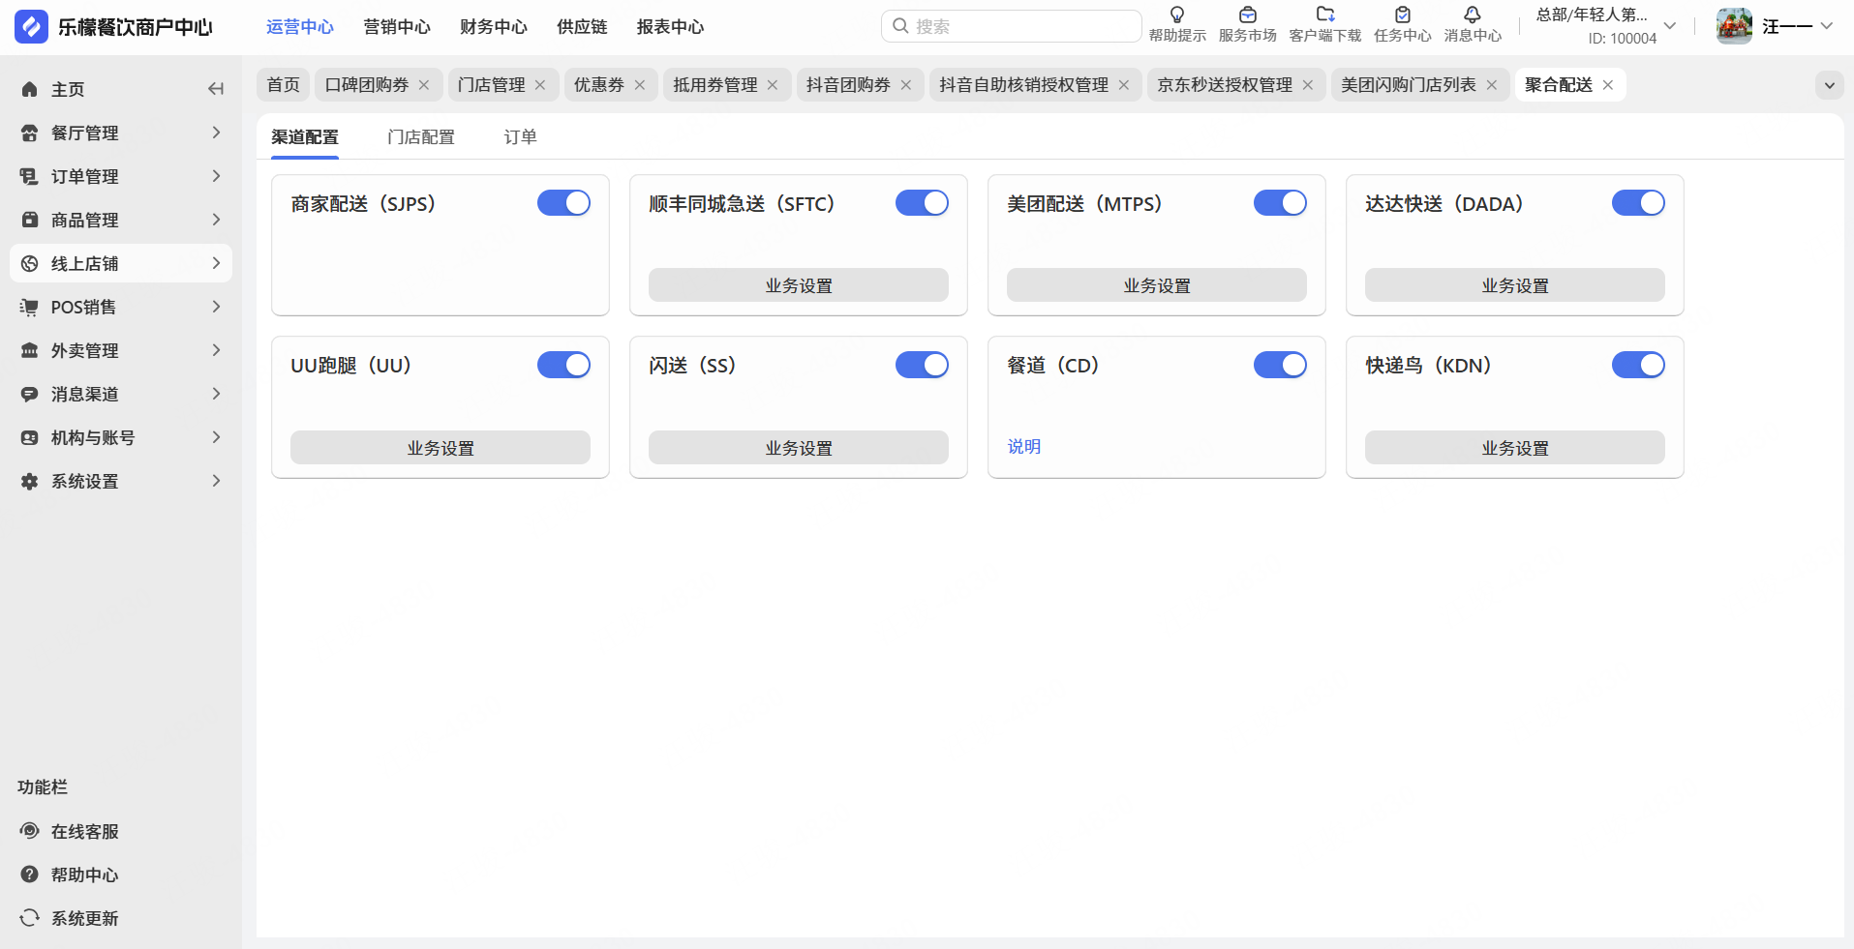The image size is (1854, 949).
Task: Open the 帮助提示 lightbulb icon
Action: coord(1177,15)
